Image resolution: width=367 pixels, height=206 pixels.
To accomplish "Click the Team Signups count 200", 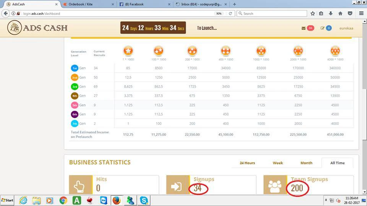I will (297, 188).
